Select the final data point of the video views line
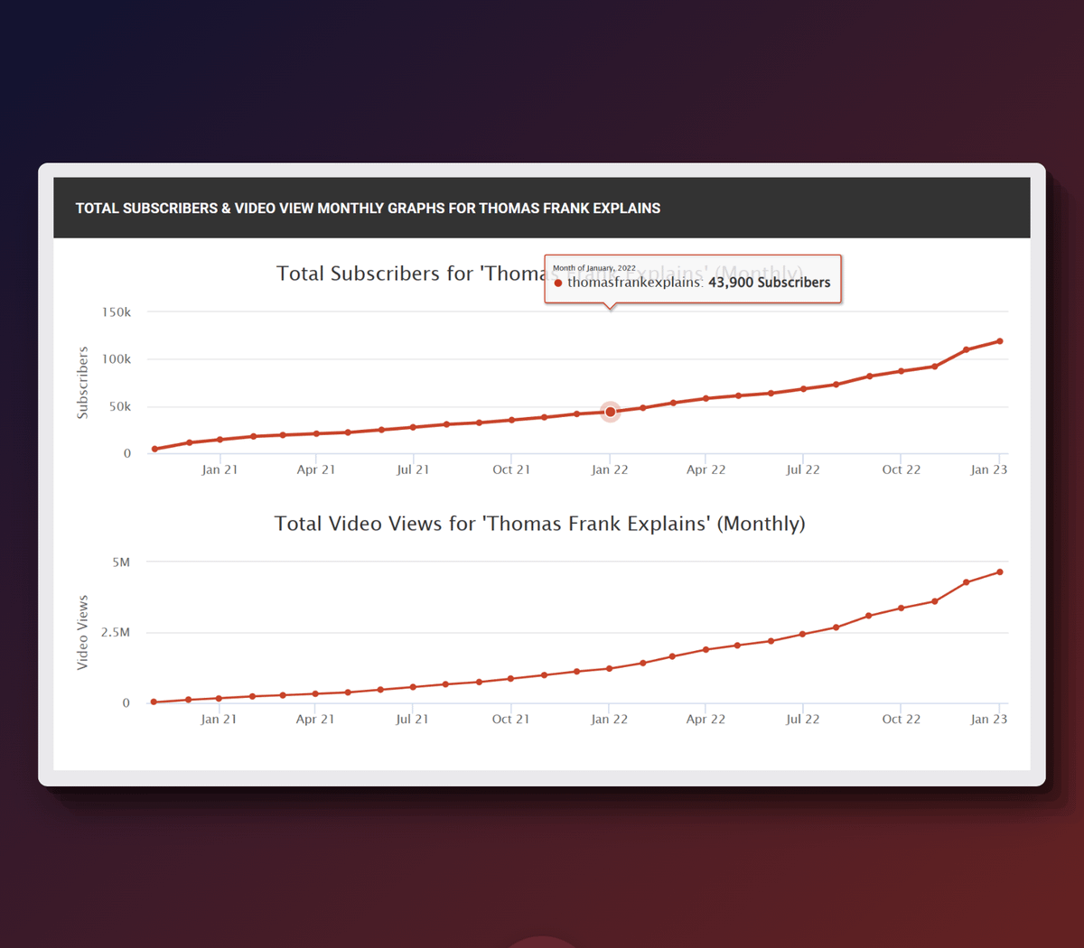This screenshot has width=1084, height=948. (x=1000, y=572)
